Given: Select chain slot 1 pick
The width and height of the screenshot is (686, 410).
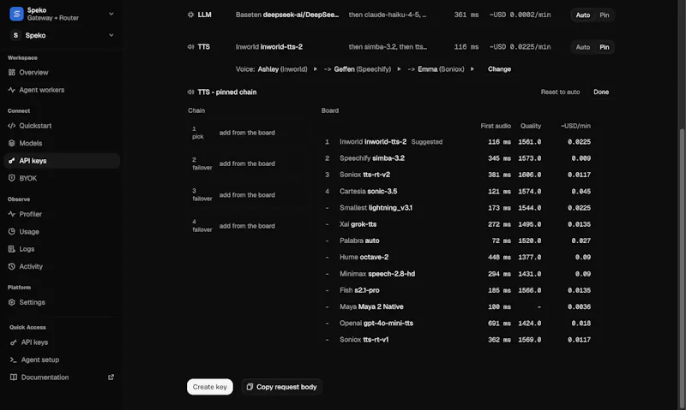Looking at the screenshot, I should coord(247,133).
